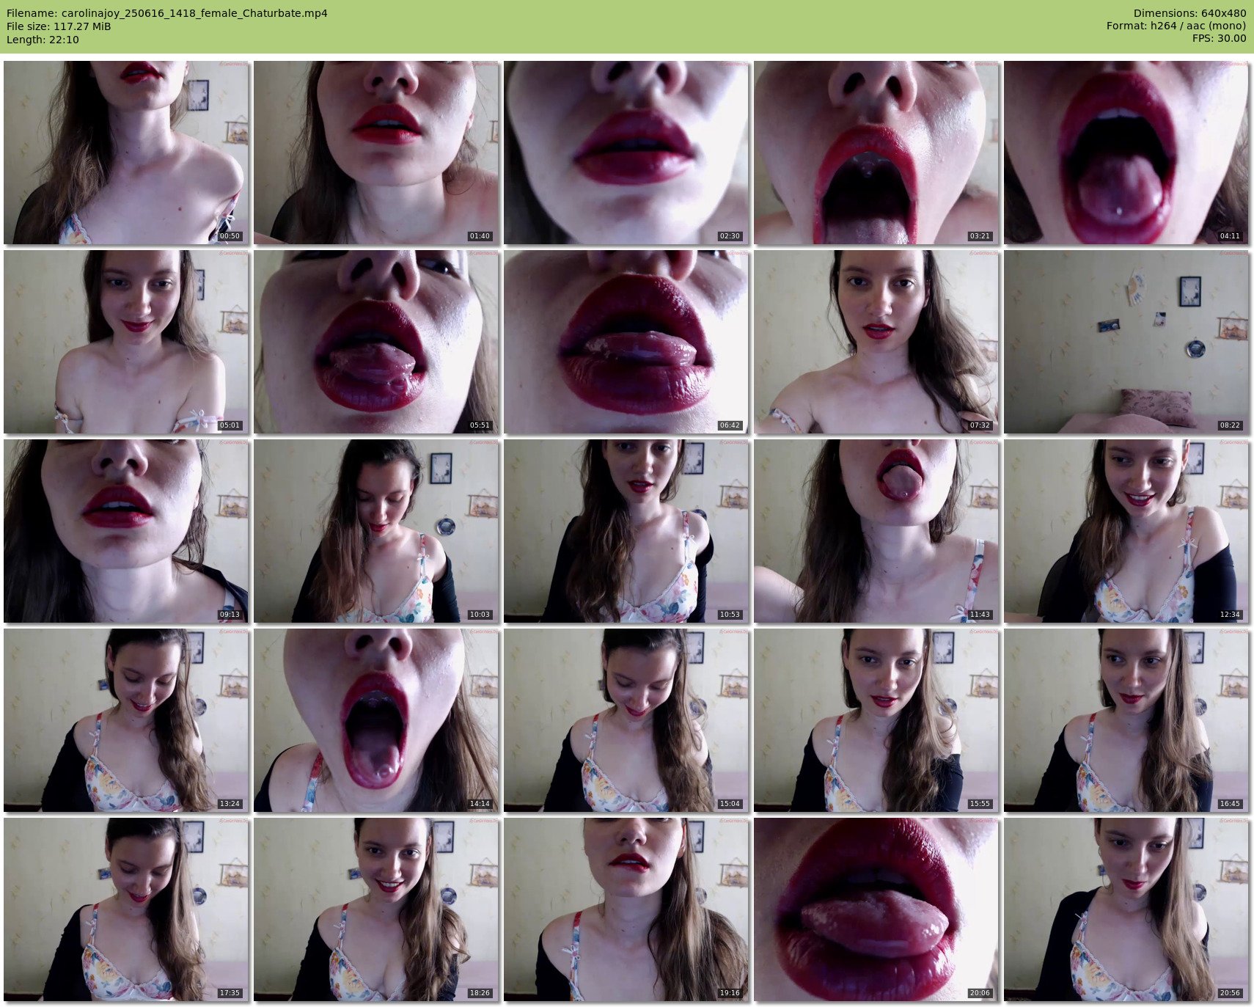Image resolution: width=1254 pixels, height=1007 pixels.
Task: Click the Filename text in the header
Action: (x=167, y=13)
